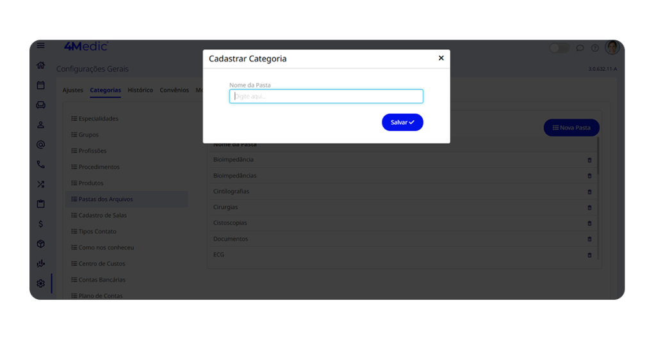Click the Nome da Pasta input field
The image size is (656, 344).
(326, 97)
